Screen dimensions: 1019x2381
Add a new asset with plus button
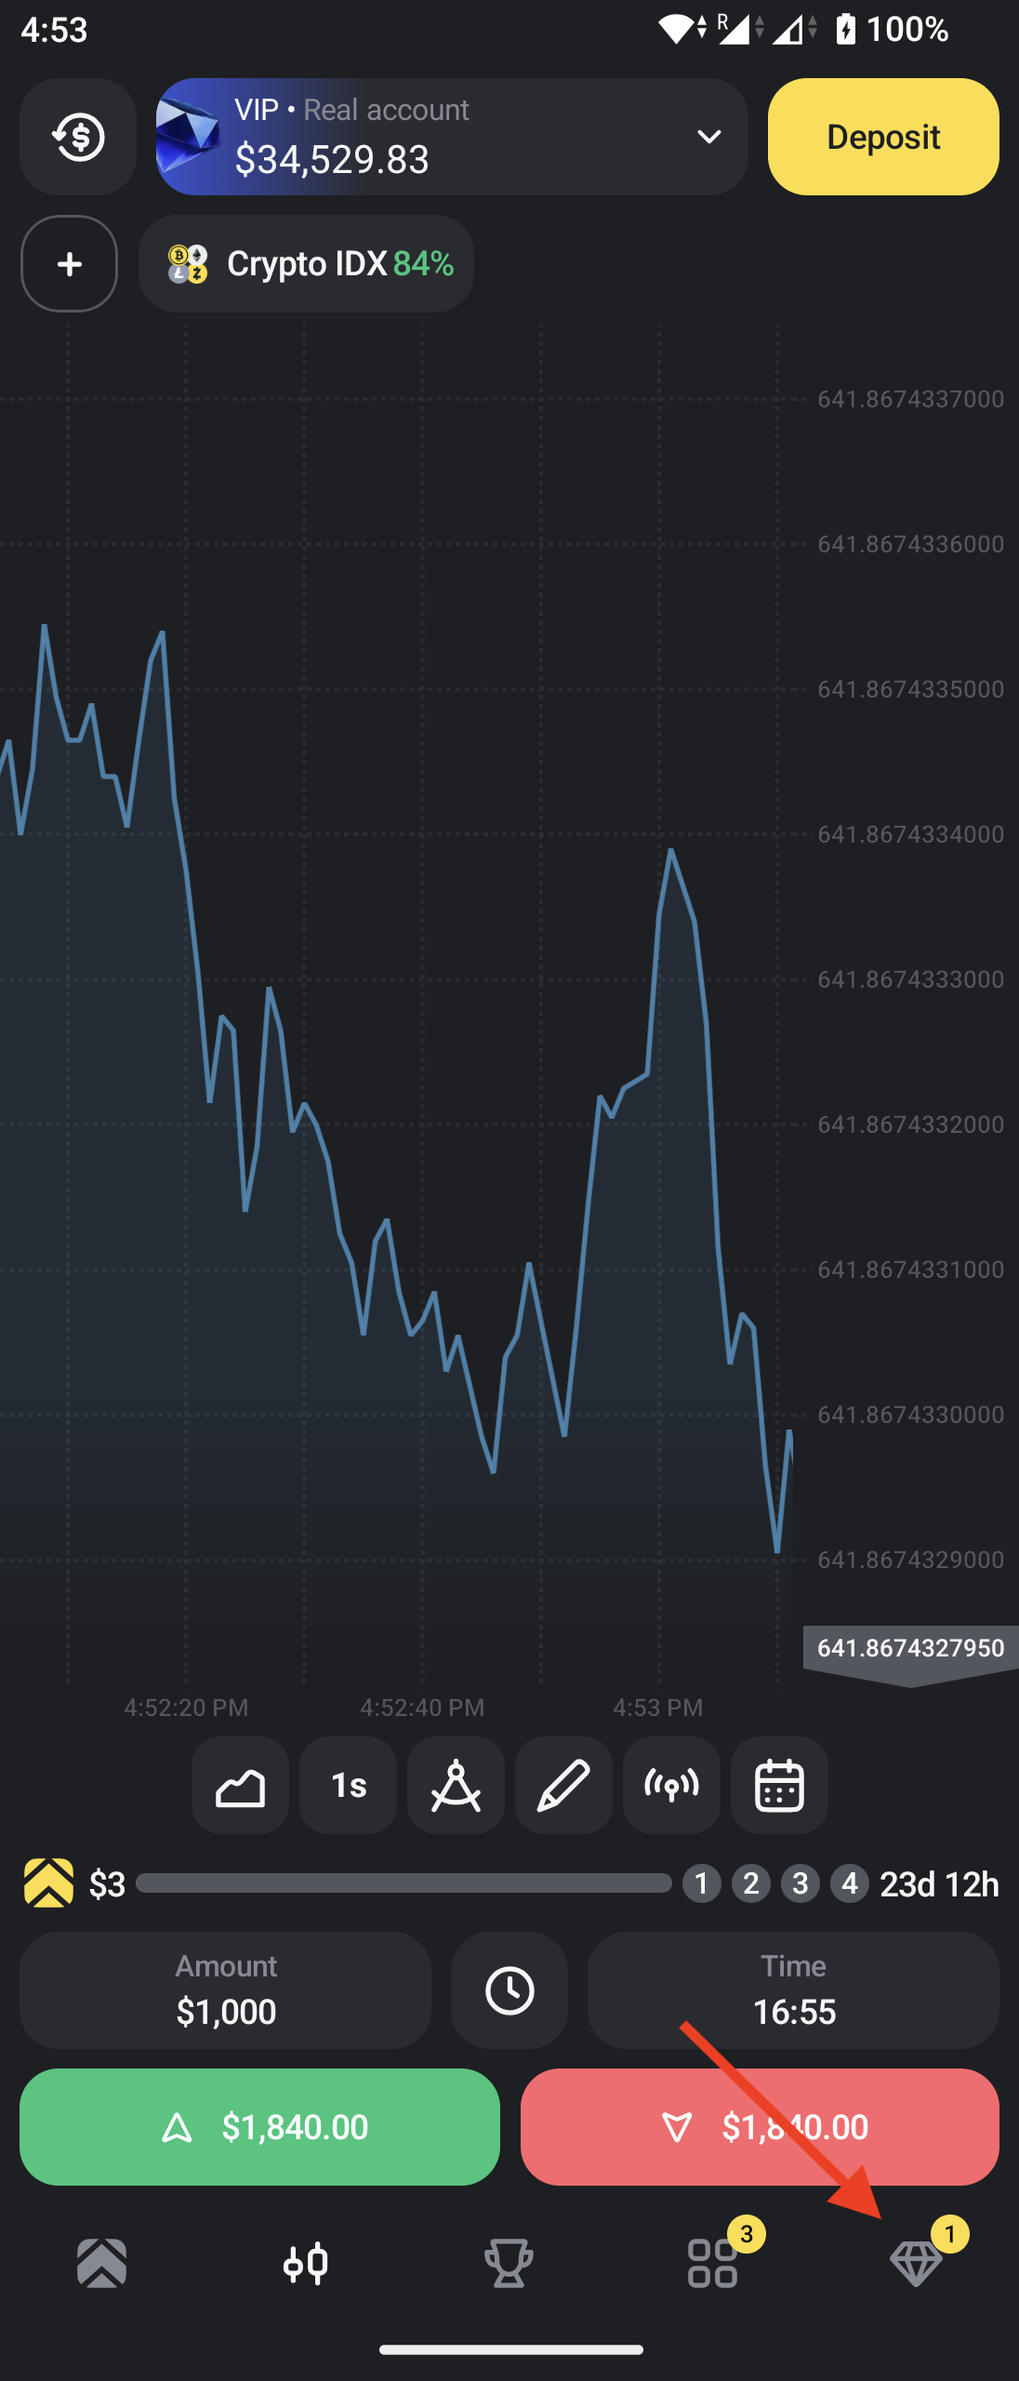click(x=70, y=264)
